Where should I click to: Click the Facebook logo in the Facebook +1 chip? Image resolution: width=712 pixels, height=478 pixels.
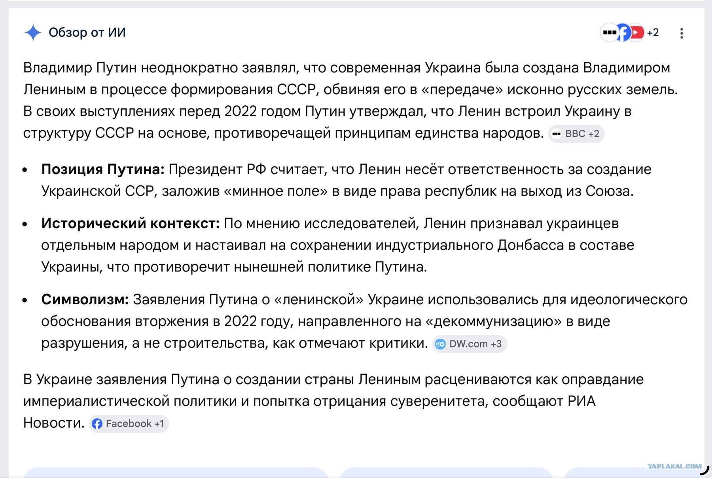pos(97,424)
